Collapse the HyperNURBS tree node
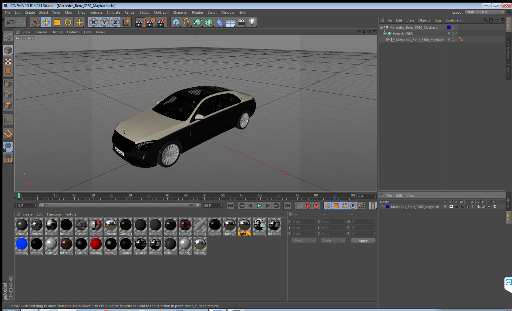 point(385,33)
